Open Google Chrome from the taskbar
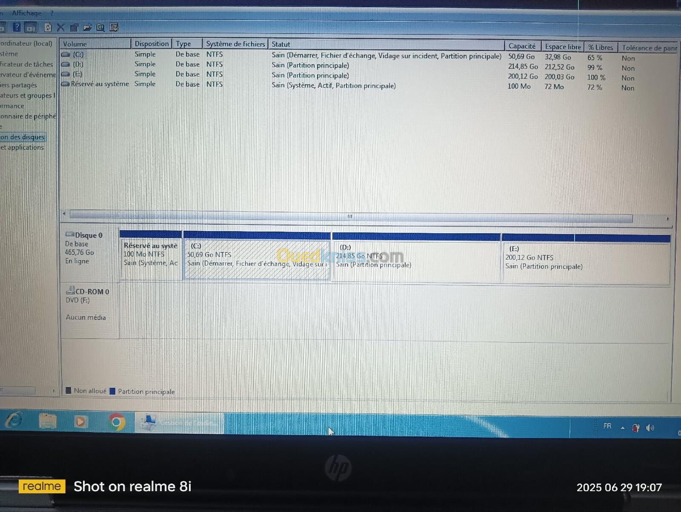 point(117,422)
